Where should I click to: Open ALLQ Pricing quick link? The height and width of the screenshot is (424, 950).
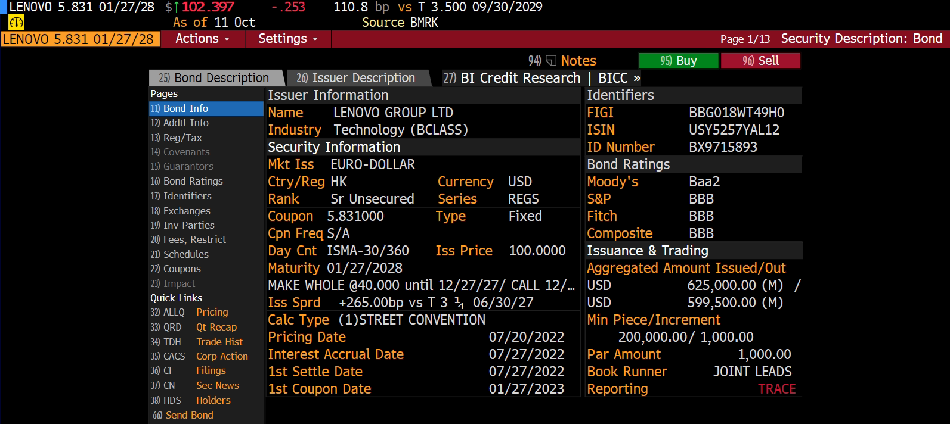coord(206,312)
